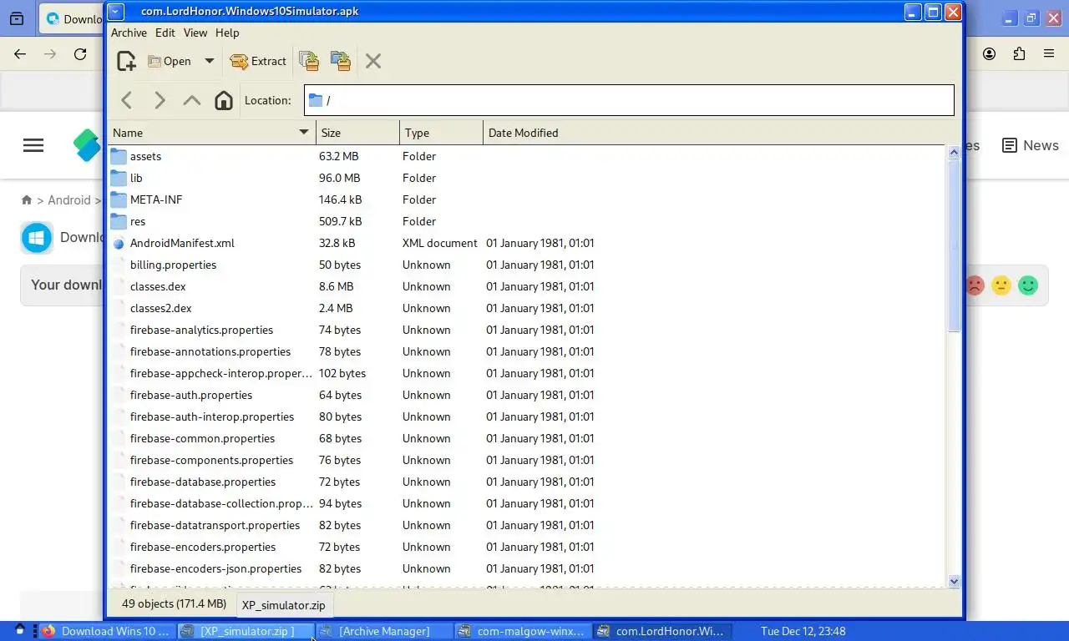Image resolution: width=1069 pixels, height=641 pixels.
Task: Switch to com-malgow-winx taskbar item
Action: [x=523, y=631]
